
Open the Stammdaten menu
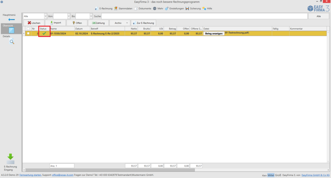[x=123, y=9]
